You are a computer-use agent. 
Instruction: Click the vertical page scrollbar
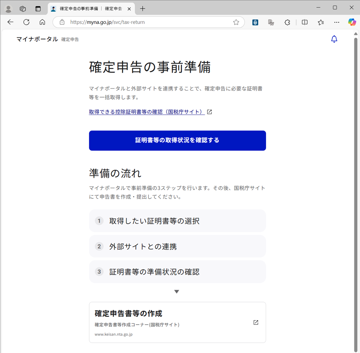click(x=356, y=182)
